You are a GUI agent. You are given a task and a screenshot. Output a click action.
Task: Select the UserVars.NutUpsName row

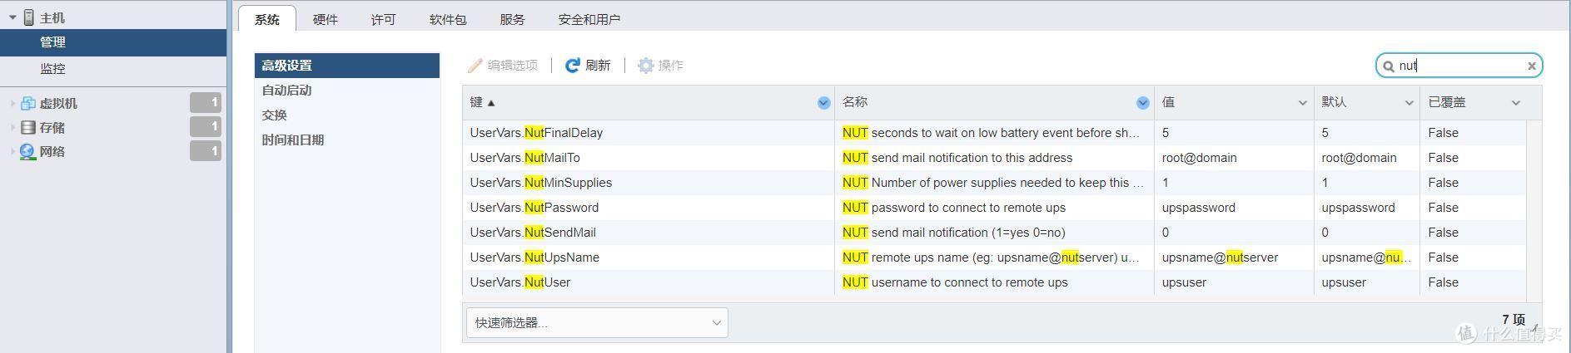(534, 257)
